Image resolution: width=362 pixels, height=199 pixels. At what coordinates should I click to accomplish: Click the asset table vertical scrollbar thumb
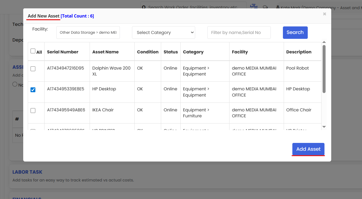pos(324,69)
